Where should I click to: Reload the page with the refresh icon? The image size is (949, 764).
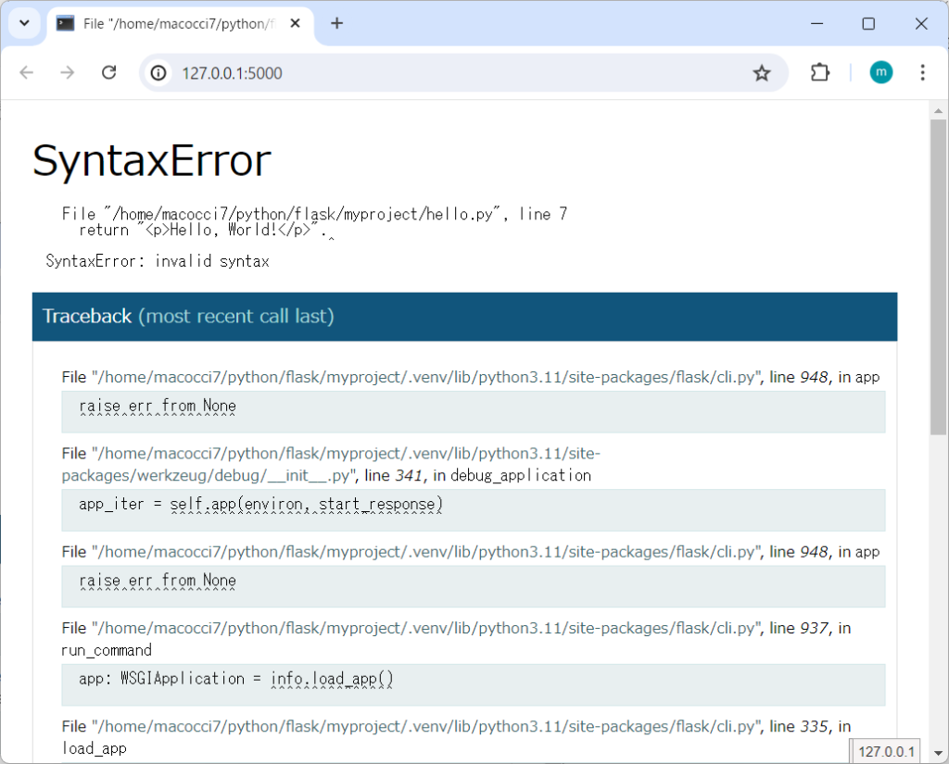pos(109,73)
